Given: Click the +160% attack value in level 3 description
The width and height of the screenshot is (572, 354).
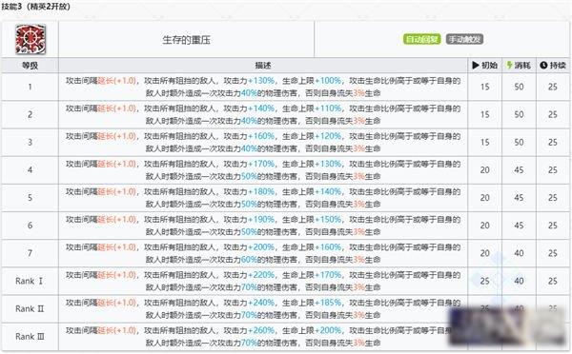Looking at the screenshot, I should (x=261, y=136).
